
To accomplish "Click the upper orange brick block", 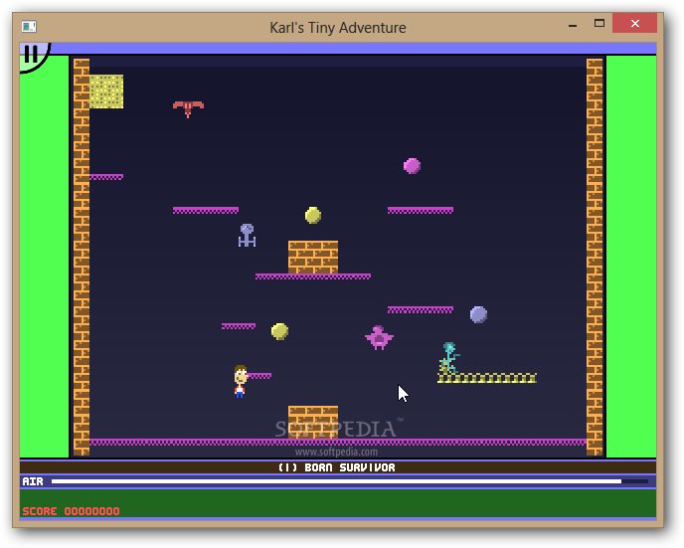I will [313, 258].
